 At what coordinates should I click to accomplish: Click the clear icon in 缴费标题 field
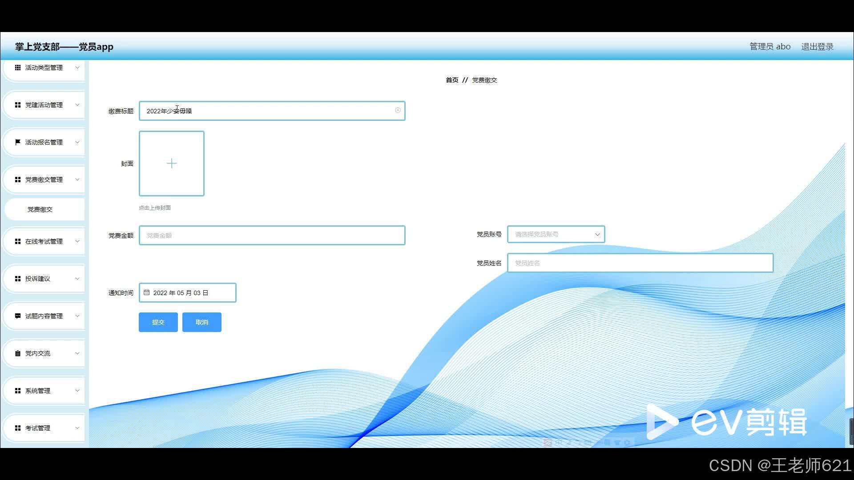(x=398, y=110)
